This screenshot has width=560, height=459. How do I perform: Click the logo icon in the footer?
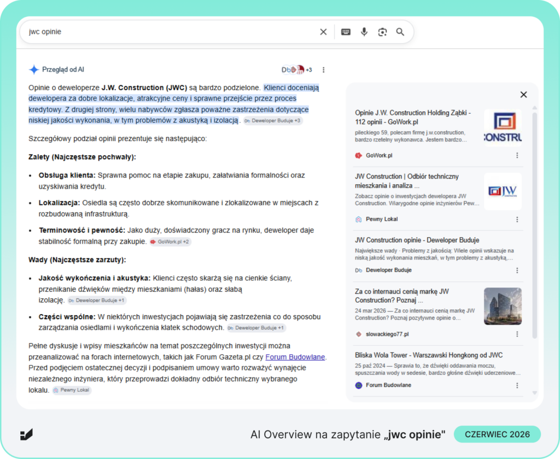[26, 434]
